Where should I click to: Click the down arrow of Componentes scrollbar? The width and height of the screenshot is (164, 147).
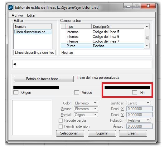click(147, 46)
